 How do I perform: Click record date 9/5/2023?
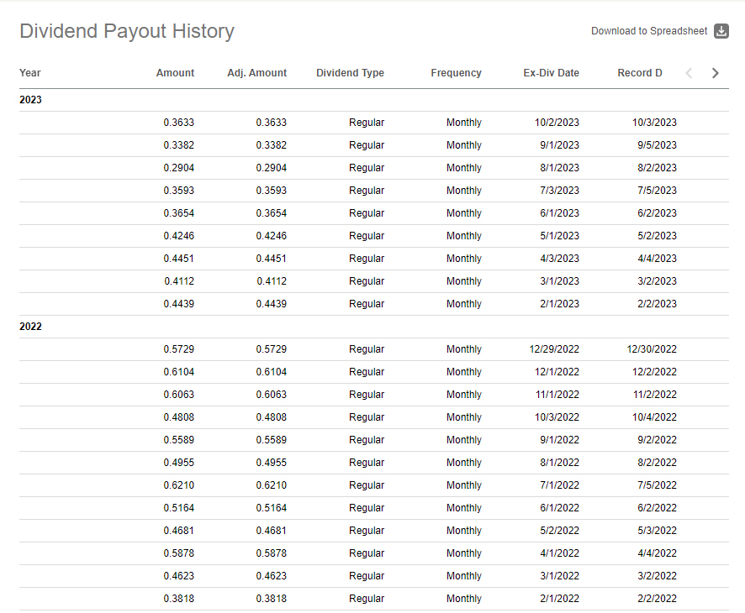(x=657, y=145)
